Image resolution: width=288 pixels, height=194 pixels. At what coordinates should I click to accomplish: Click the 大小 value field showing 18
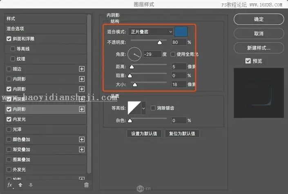(179, 84)
